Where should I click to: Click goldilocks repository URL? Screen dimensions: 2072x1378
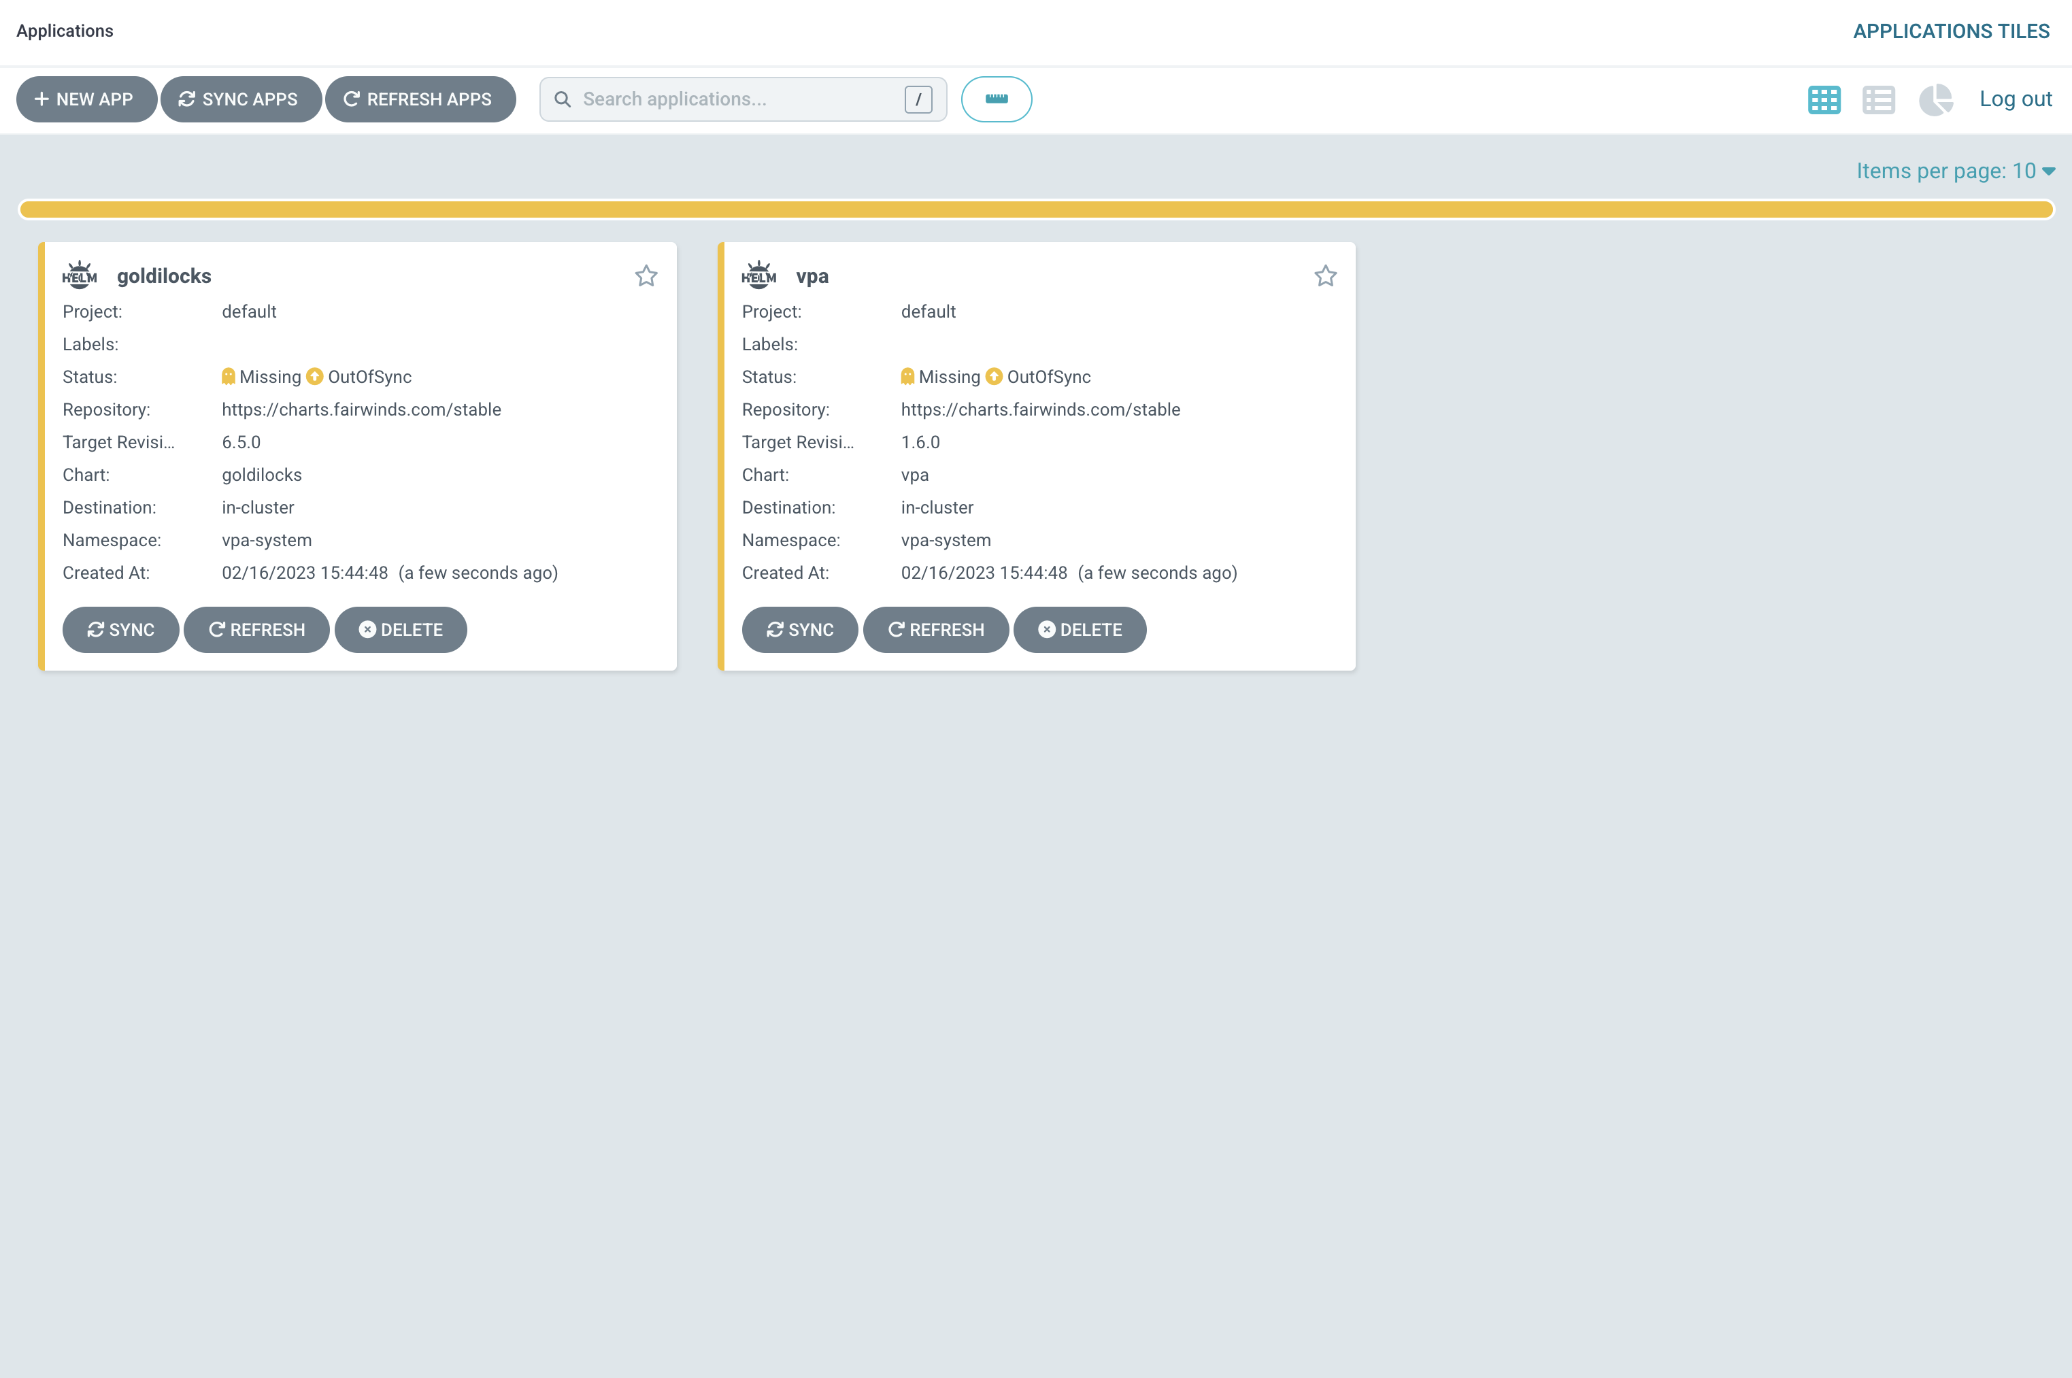tap(361, 409)
